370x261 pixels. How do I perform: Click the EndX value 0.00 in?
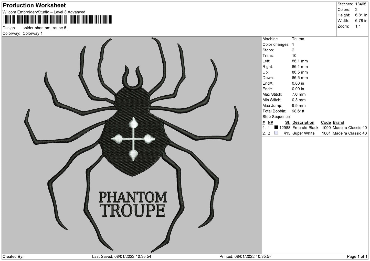point(298,83)
